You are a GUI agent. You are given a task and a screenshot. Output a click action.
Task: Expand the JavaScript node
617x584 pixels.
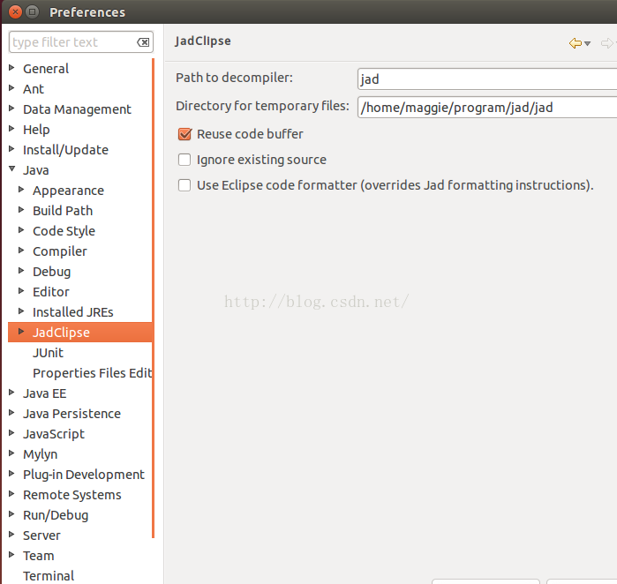(x=11, y=433)
